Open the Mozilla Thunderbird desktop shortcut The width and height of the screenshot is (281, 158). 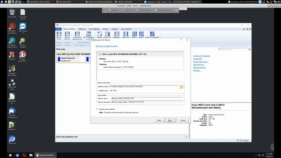pyautogui.click(x=12, y=112)
